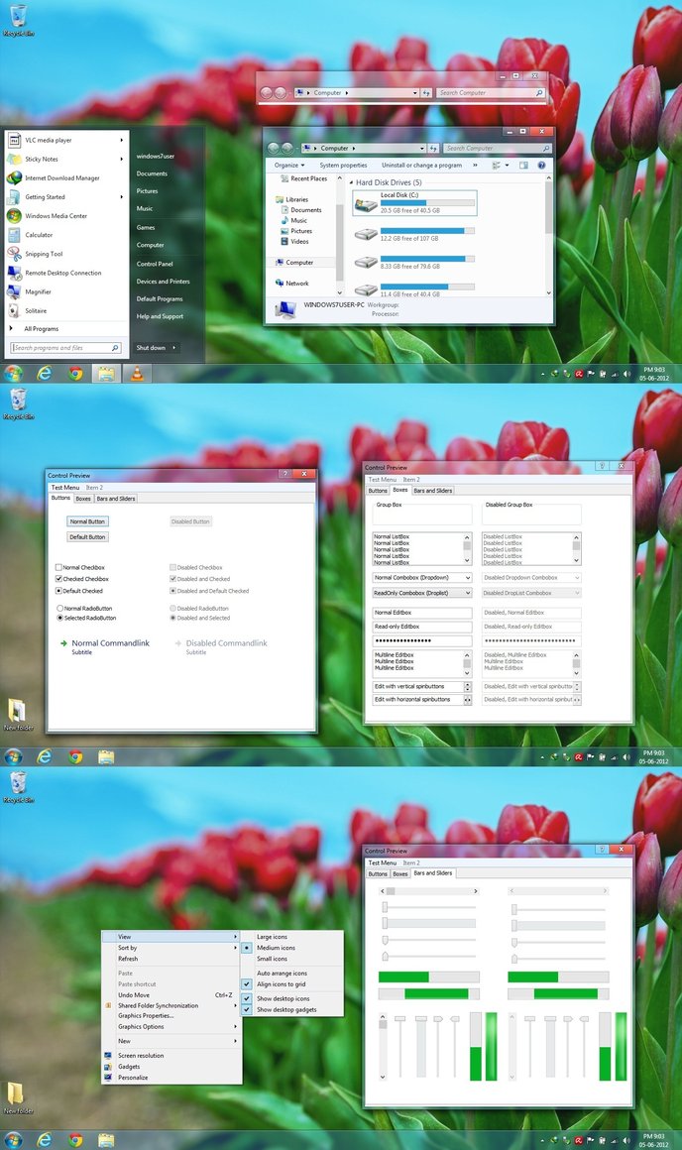This screenshot has width=682, height=1150.
Task: Open Internet Download Manager in Start menu
Action: pos(61,177)
